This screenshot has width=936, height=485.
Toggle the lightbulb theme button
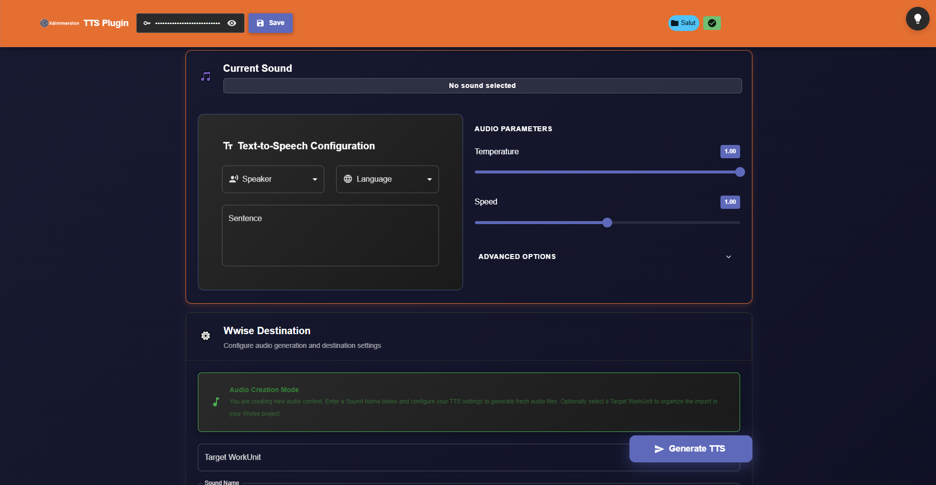(x=917, y=19)
